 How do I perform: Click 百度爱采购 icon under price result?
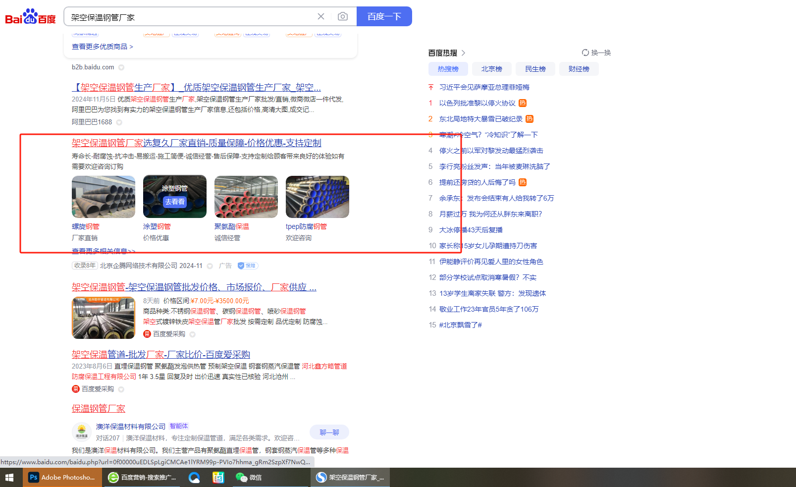[147, 334]
